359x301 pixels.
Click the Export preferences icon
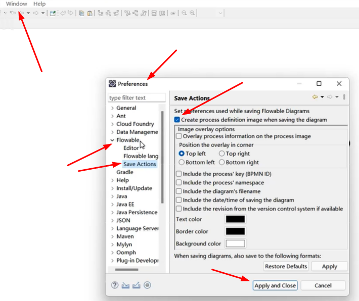136,285
